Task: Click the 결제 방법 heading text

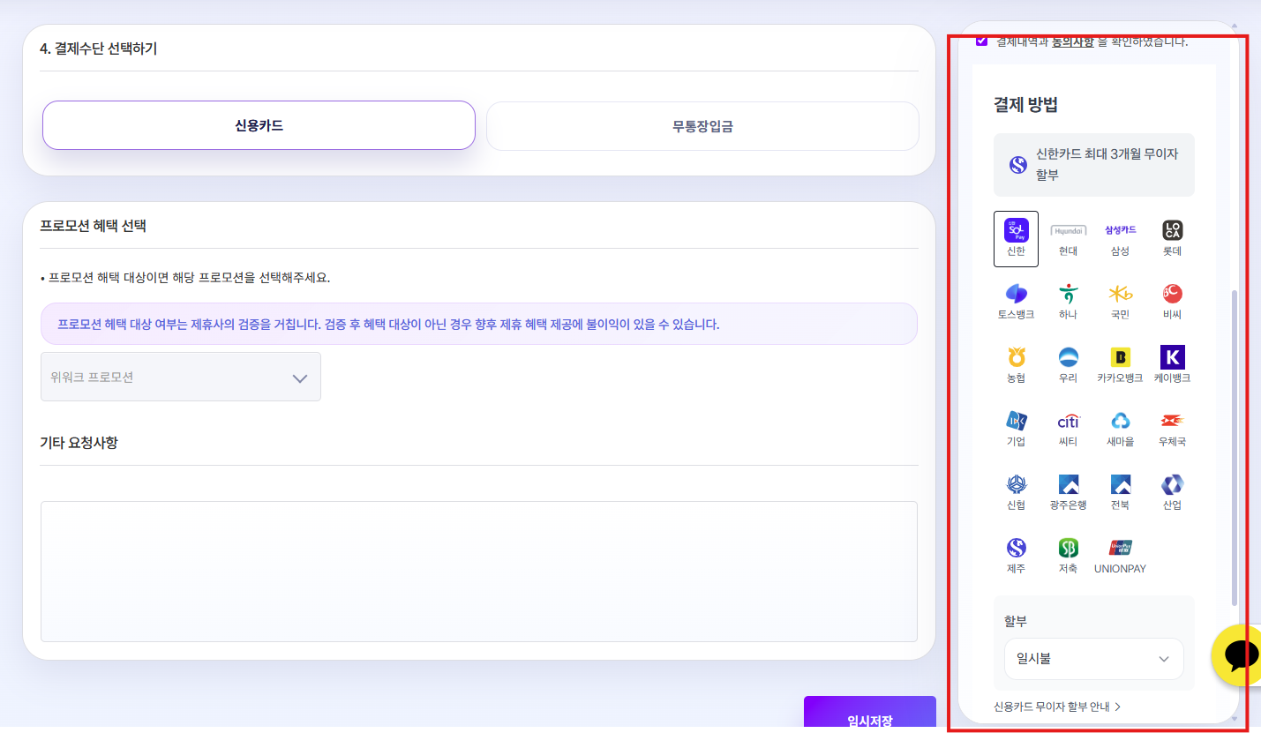Action: click(x=1025, y=105)
